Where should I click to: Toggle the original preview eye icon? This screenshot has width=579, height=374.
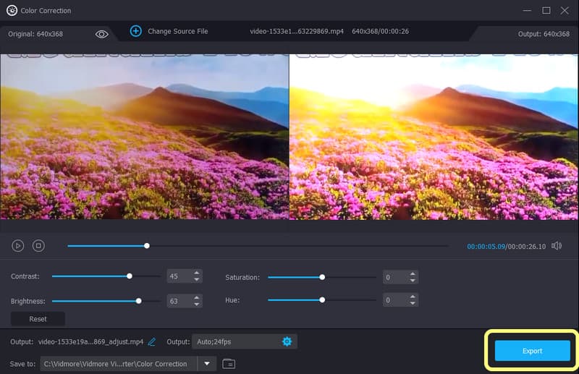[101, 33]
